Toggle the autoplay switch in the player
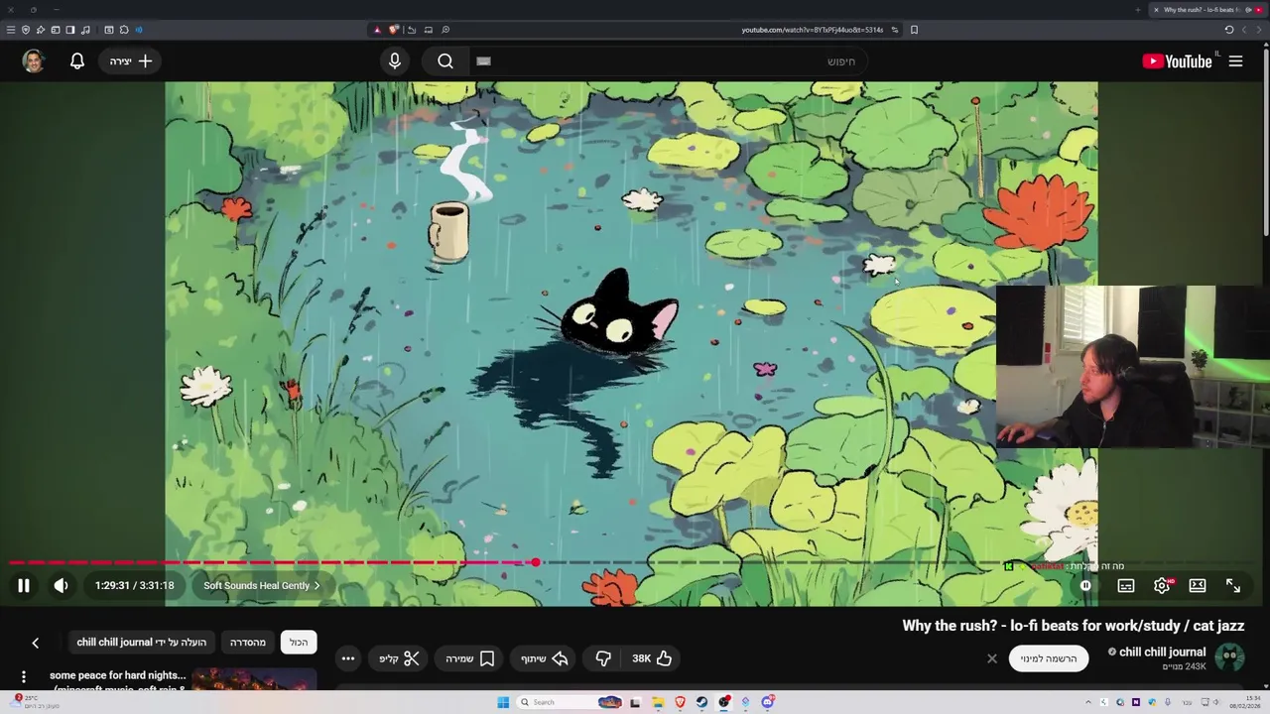Image resolution: width=1270 pixels, height=714 pixels. pyautogui.click(x=1085, y=586)
